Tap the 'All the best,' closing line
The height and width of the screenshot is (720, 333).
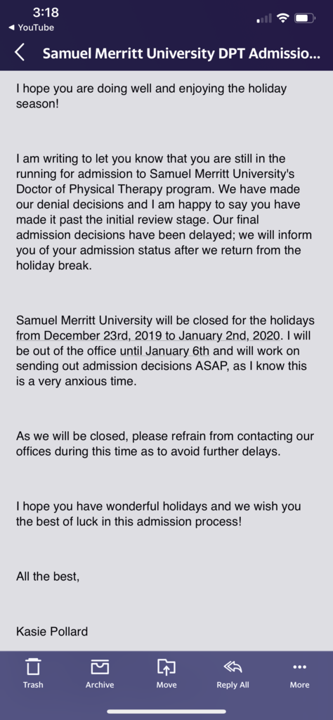click(x=48, y=577)
